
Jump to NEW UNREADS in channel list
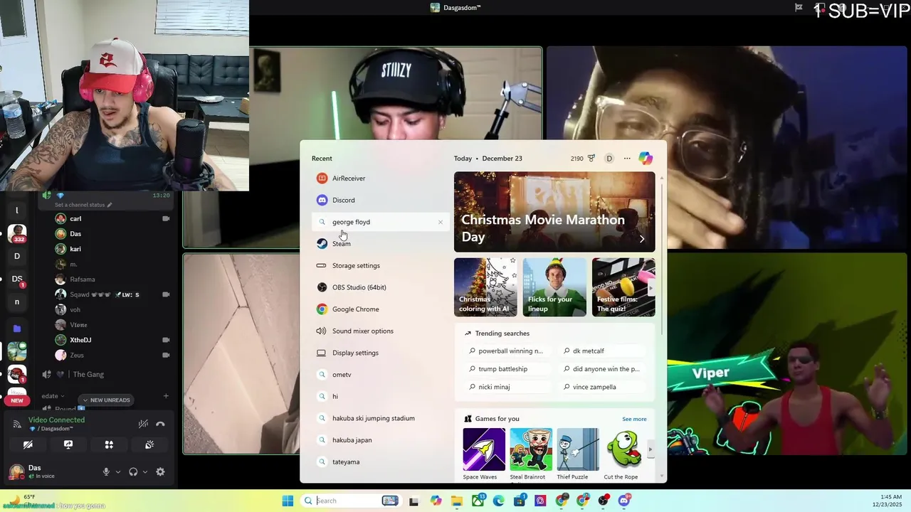click(105, 400)
